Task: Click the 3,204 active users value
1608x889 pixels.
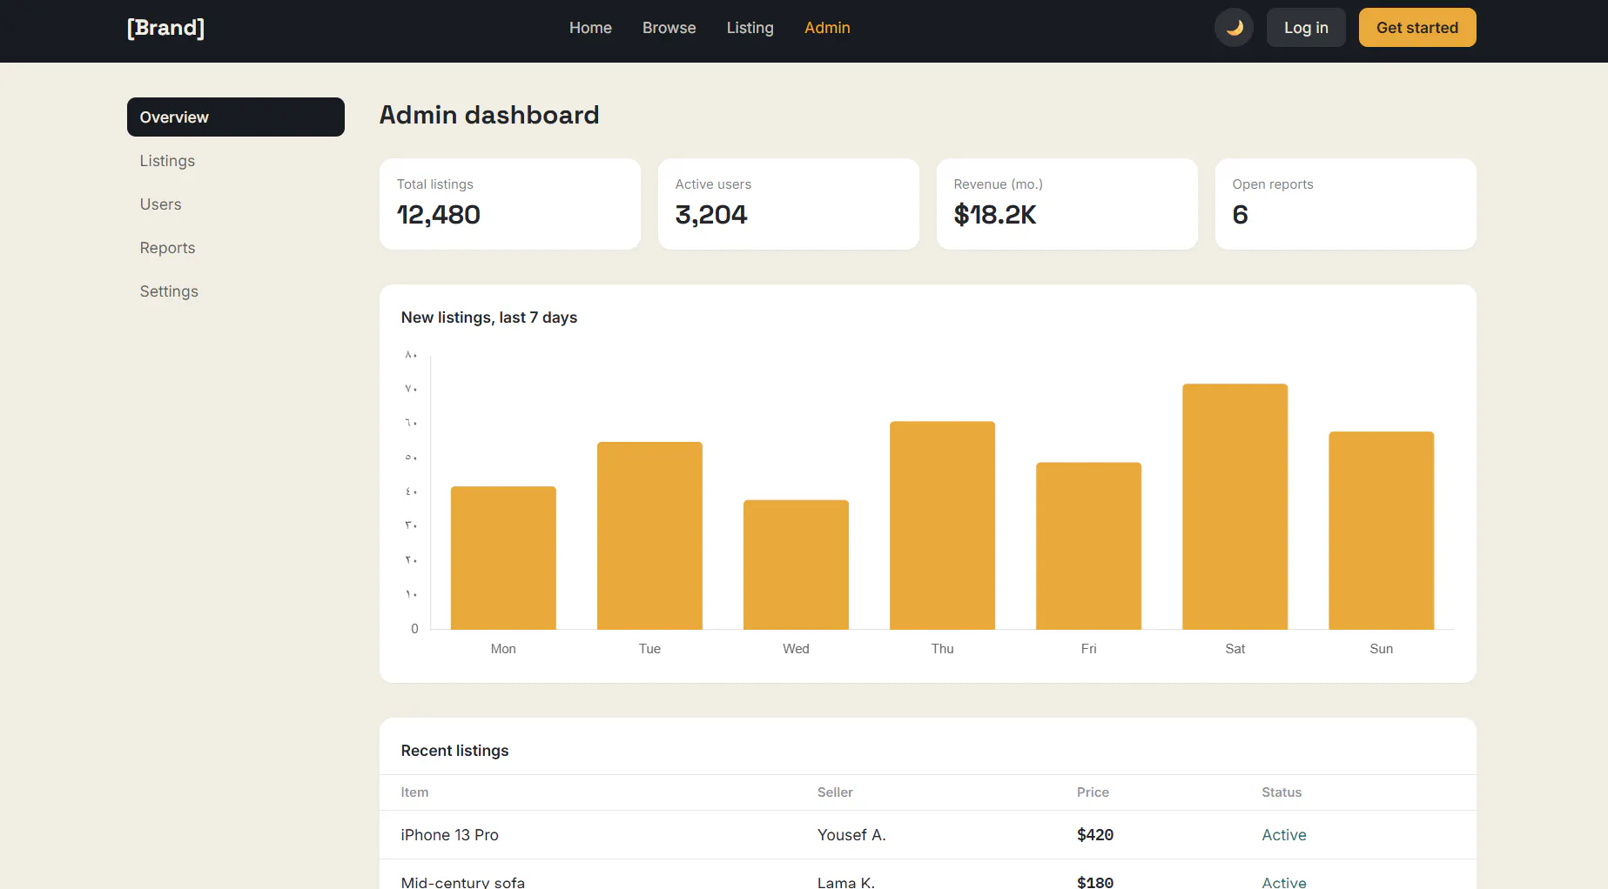Action: [x=711, y=215]
